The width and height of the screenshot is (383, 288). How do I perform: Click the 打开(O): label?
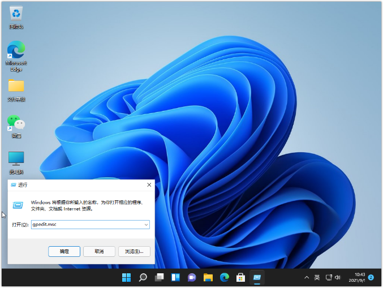[20, 225]
